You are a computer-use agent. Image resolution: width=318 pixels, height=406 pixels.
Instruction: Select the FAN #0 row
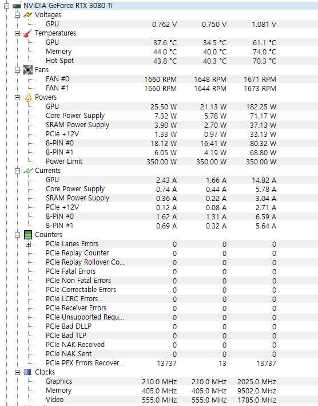click(x=181, y=79)
